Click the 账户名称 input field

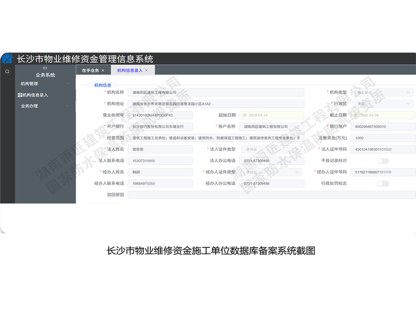tap(272, 127)
